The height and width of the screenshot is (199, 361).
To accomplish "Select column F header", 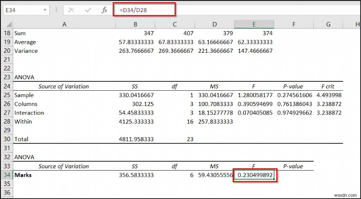I will click(x=294, y=24).
